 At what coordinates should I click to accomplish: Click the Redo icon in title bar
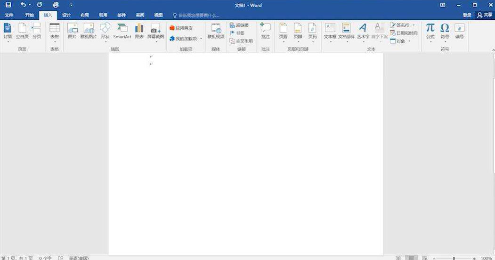click(40, 5)
